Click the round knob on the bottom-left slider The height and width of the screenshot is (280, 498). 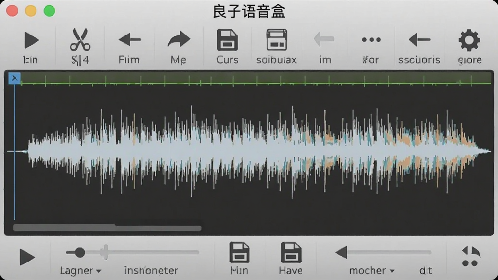click(79, 253)
